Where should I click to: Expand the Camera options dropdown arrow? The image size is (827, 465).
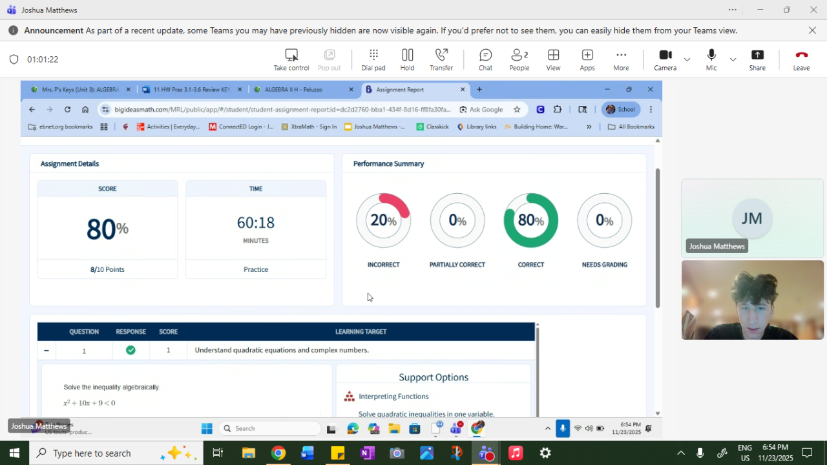point(687,59)
